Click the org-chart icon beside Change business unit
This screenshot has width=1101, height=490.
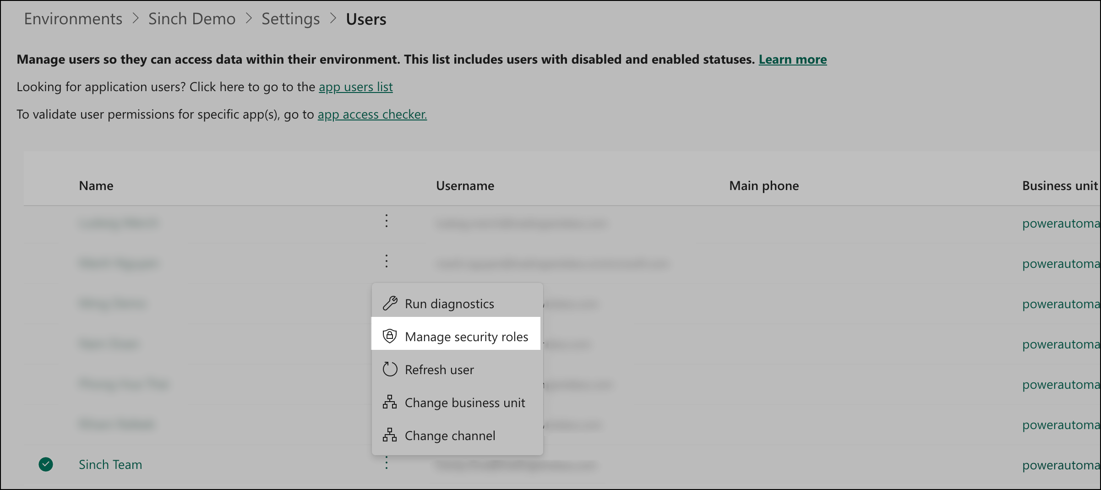click(x=390, y=403)
